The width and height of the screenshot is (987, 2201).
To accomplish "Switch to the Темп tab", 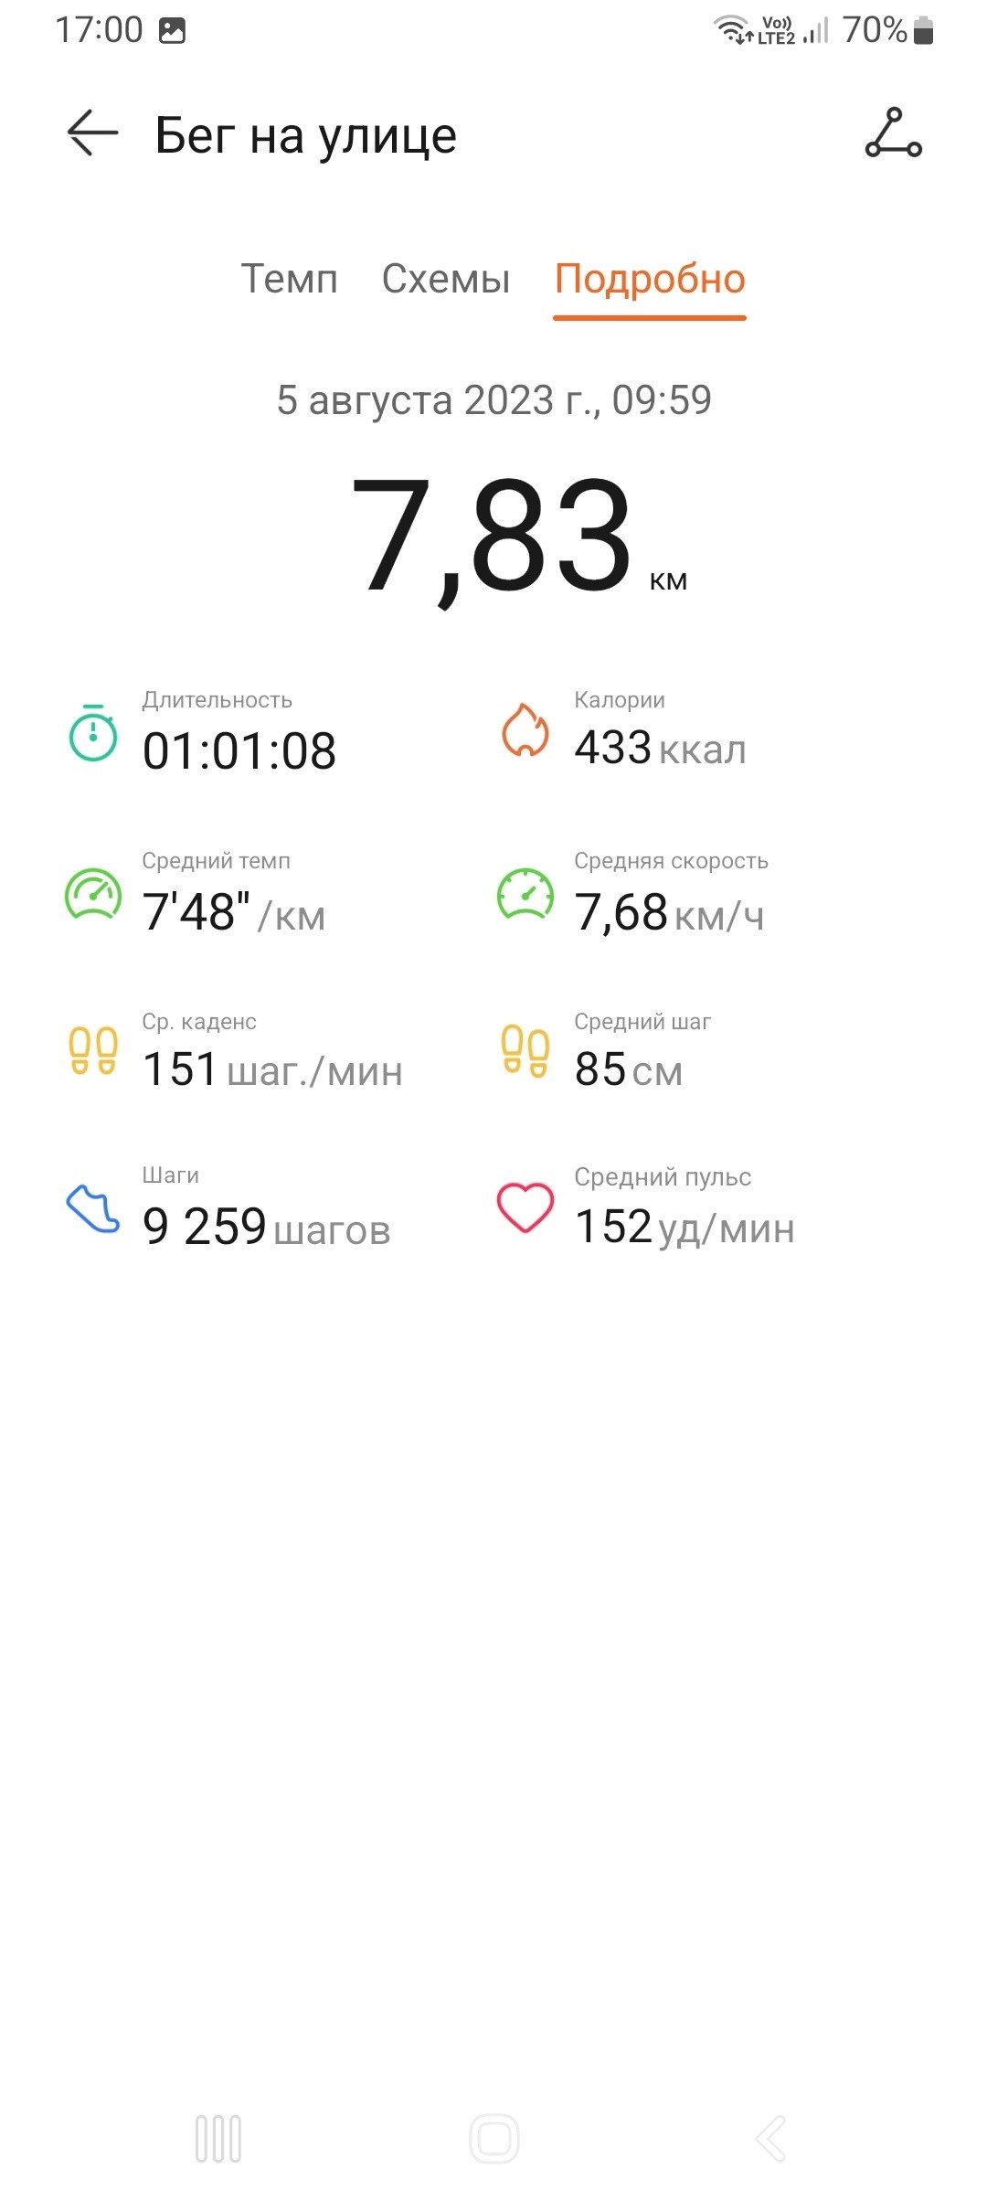I will coord(289,279).
